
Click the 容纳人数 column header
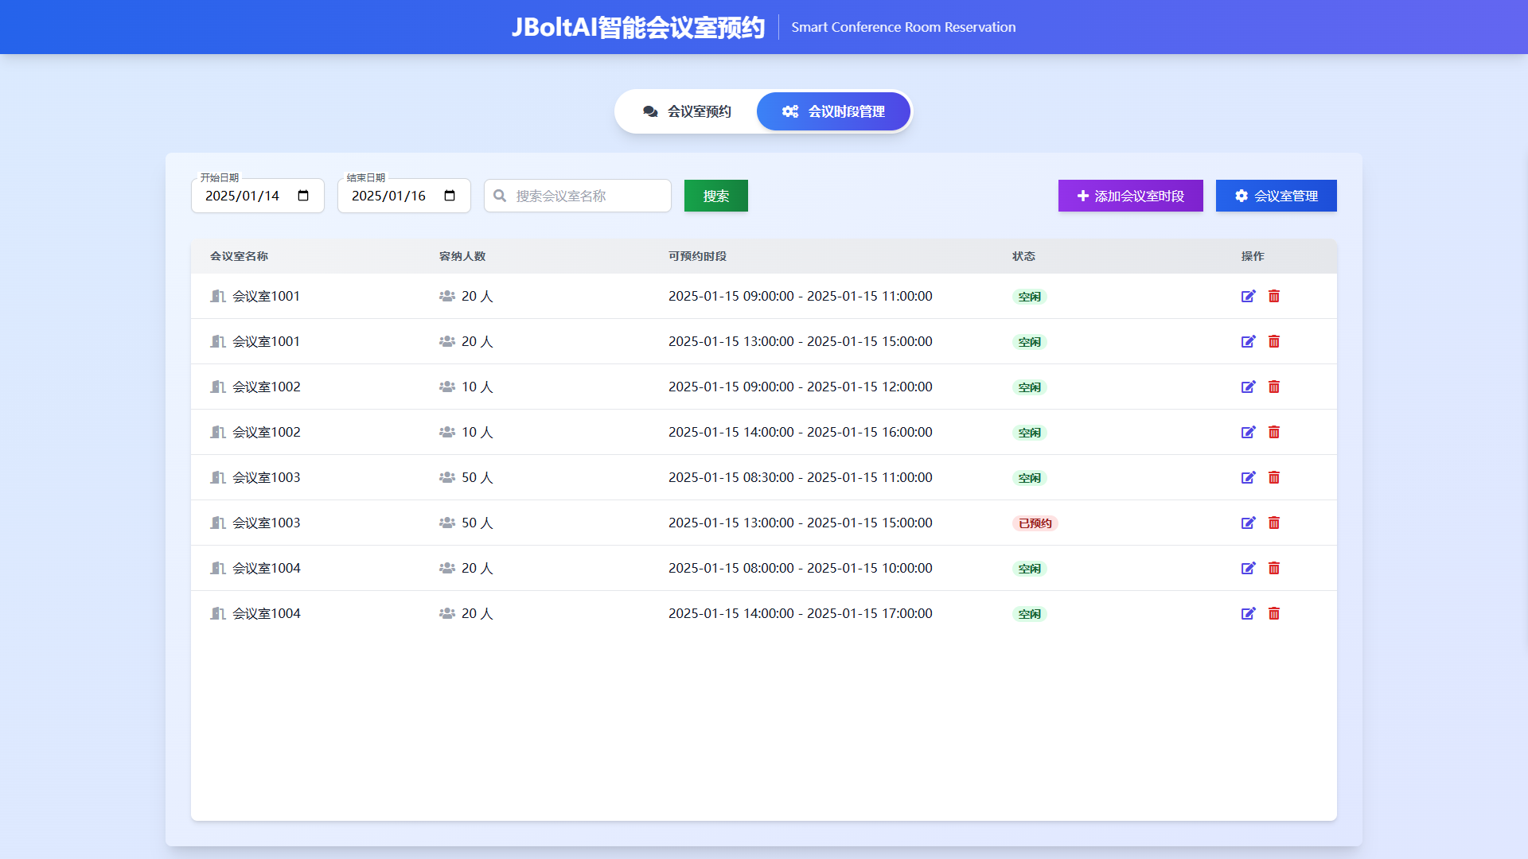click(x=462, y=256)
